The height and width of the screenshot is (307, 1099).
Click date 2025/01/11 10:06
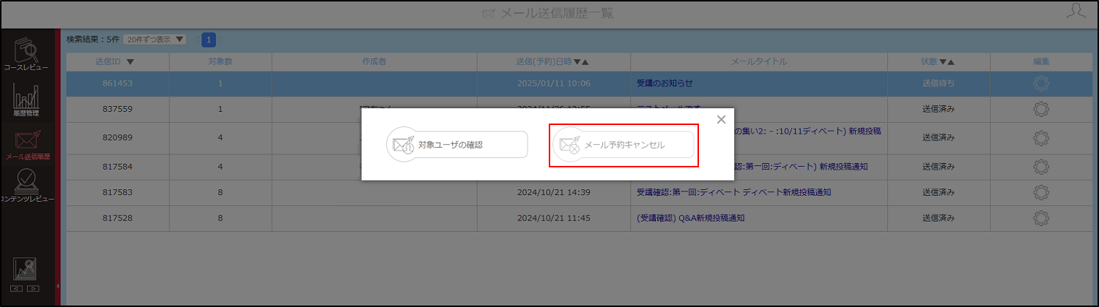click(554, 83)
